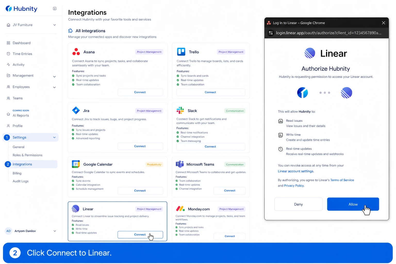
Task: Connect the Google Calendar integration
Action: 140,191
